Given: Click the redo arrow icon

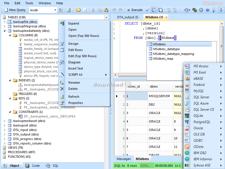Looking at the screenshot, I should 121,10.
